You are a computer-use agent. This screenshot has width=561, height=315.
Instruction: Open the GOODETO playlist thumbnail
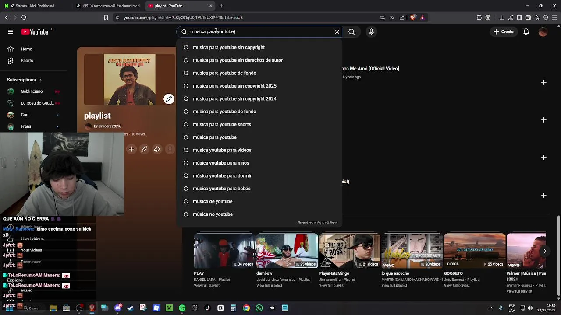click(475, 251)
